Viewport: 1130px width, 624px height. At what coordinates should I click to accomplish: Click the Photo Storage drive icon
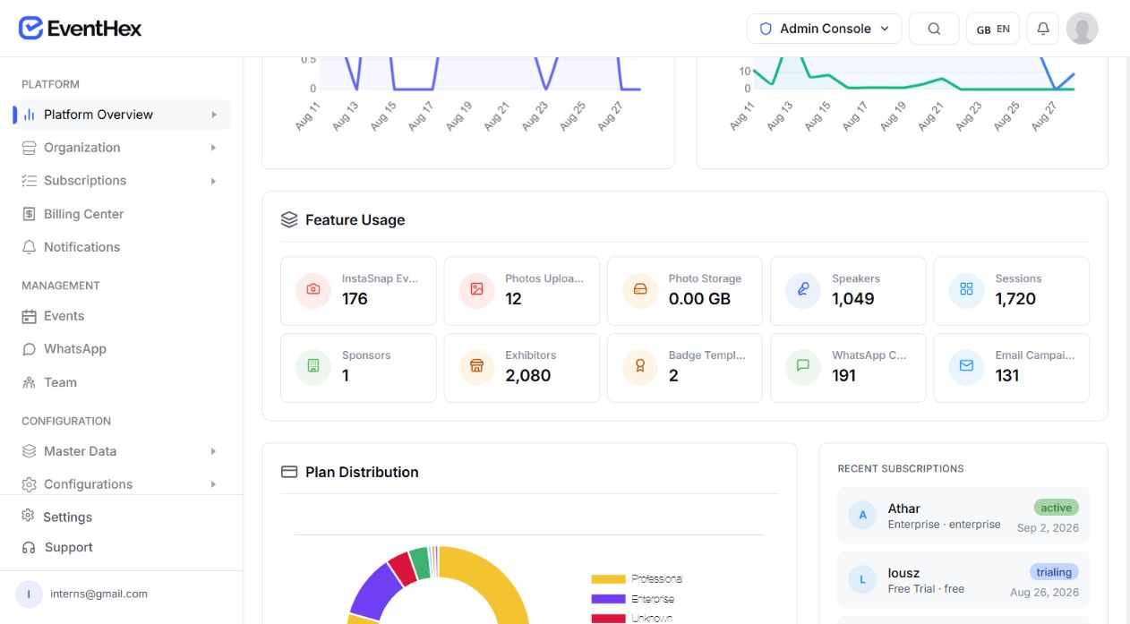coord(640,290)
